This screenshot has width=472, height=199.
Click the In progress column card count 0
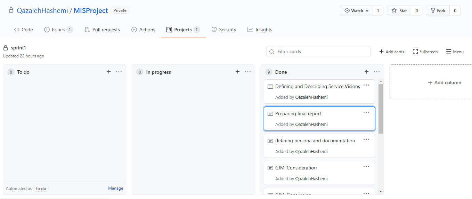[x=140, y=72]
